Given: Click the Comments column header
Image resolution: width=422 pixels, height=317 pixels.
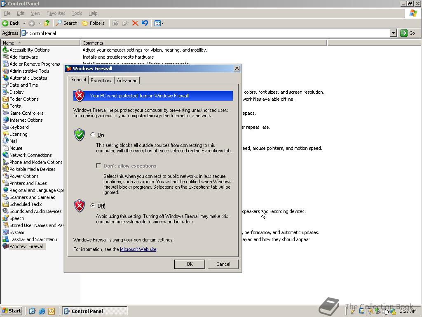Looking at the screenshot, I should coord(204,43).
